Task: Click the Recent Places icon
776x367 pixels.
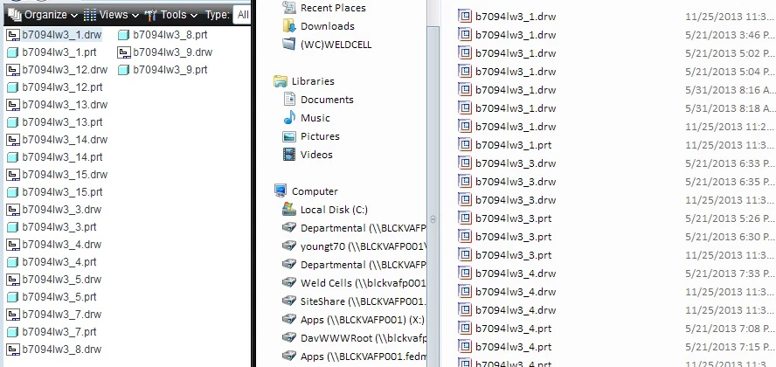Action: pos(289,8)
